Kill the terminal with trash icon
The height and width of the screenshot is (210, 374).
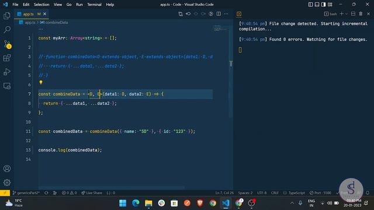pos(361,14)
